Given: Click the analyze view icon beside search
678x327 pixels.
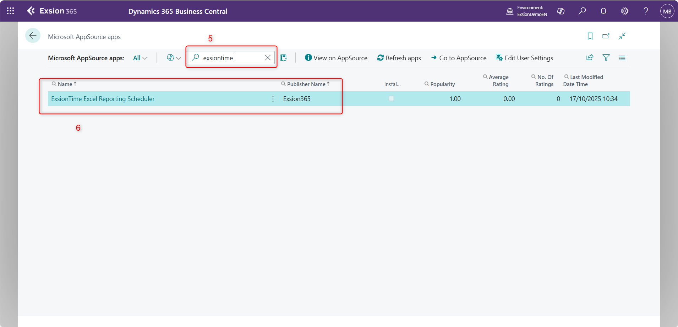Looking at the screenshot, I should [283, 58].
